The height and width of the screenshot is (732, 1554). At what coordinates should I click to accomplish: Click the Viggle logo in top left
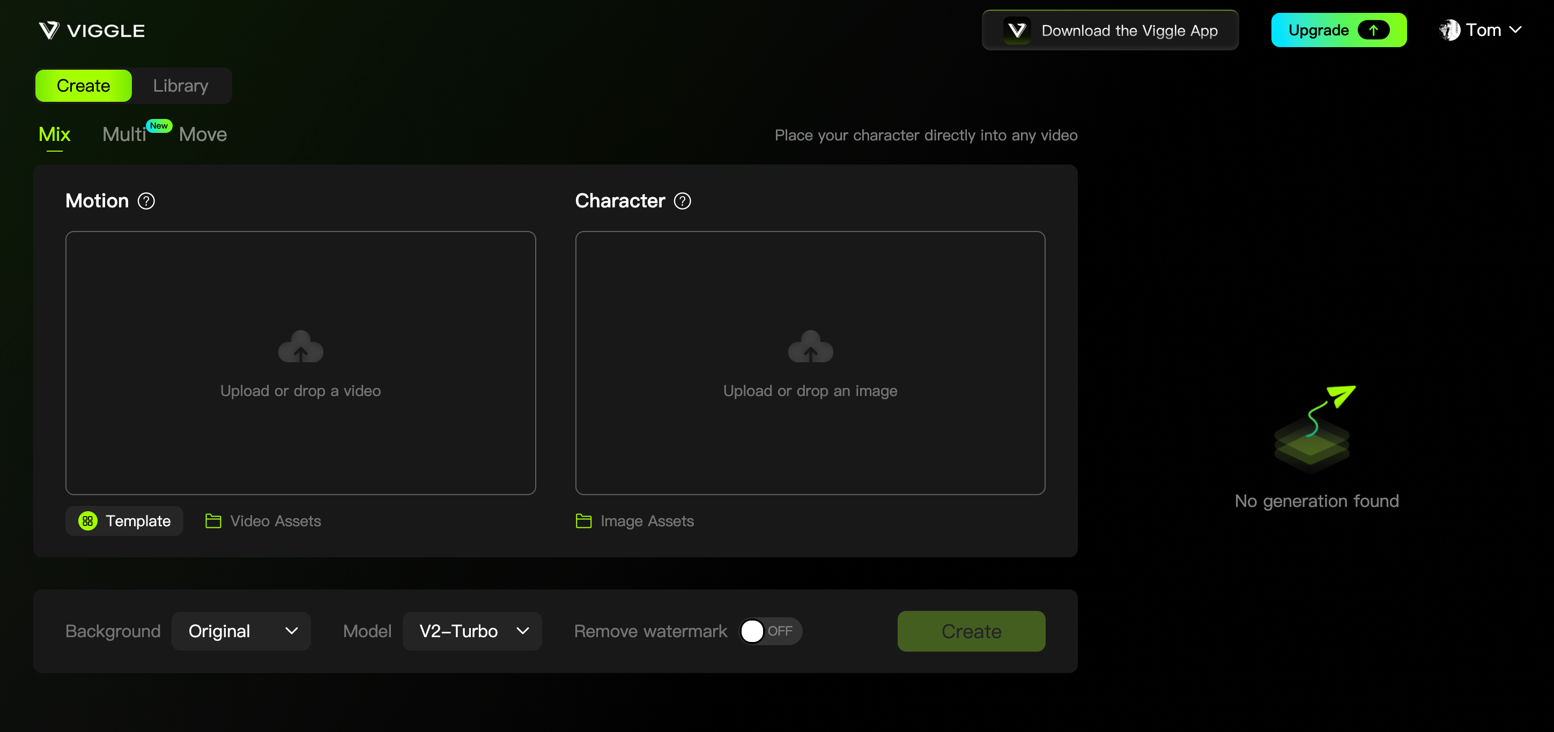coord(91,29)
